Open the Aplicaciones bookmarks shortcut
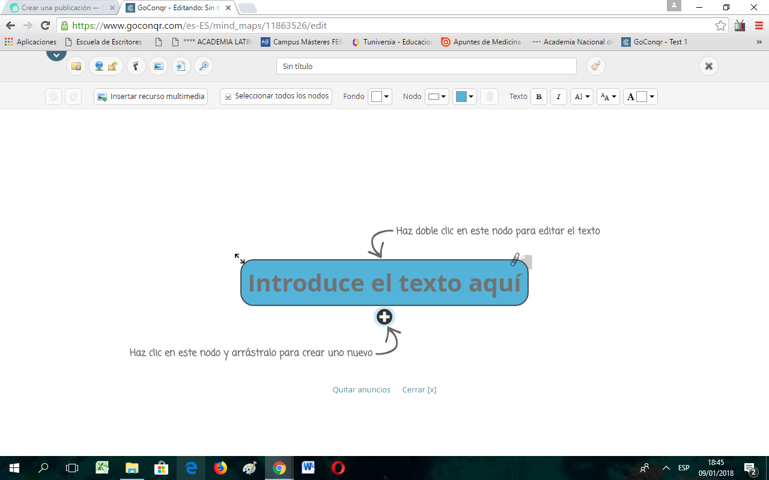This screenshot has width=769, height=480. (x=31, y=42)
